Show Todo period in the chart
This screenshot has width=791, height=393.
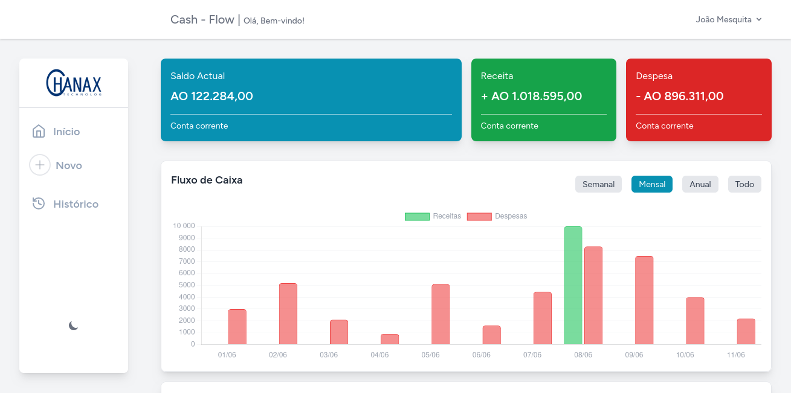(744, 184)
